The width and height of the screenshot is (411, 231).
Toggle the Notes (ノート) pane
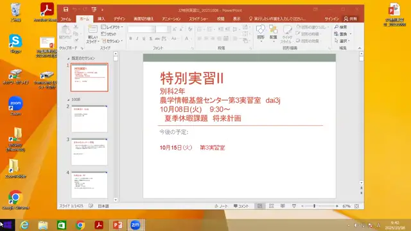[221, 206]
